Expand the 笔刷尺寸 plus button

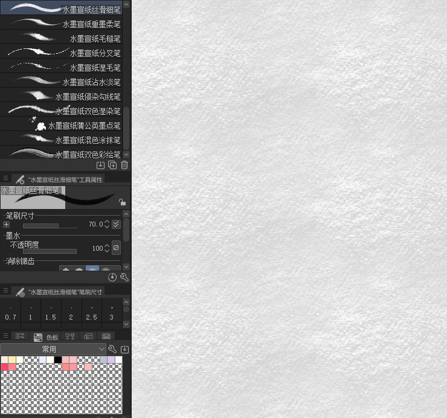tap(6, 224)
